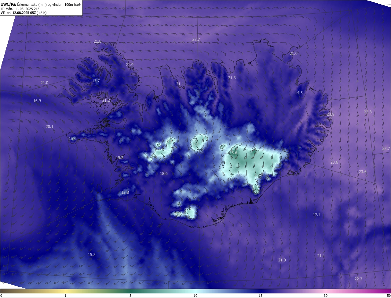Click the 21.9 value label

(130, 65)
